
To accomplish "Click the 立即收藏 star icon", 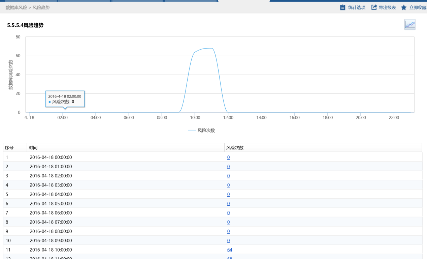I will (x=404, y=7).
